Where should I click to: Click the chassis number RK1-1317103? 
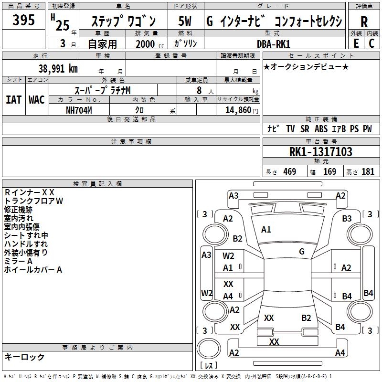(320, 152)
